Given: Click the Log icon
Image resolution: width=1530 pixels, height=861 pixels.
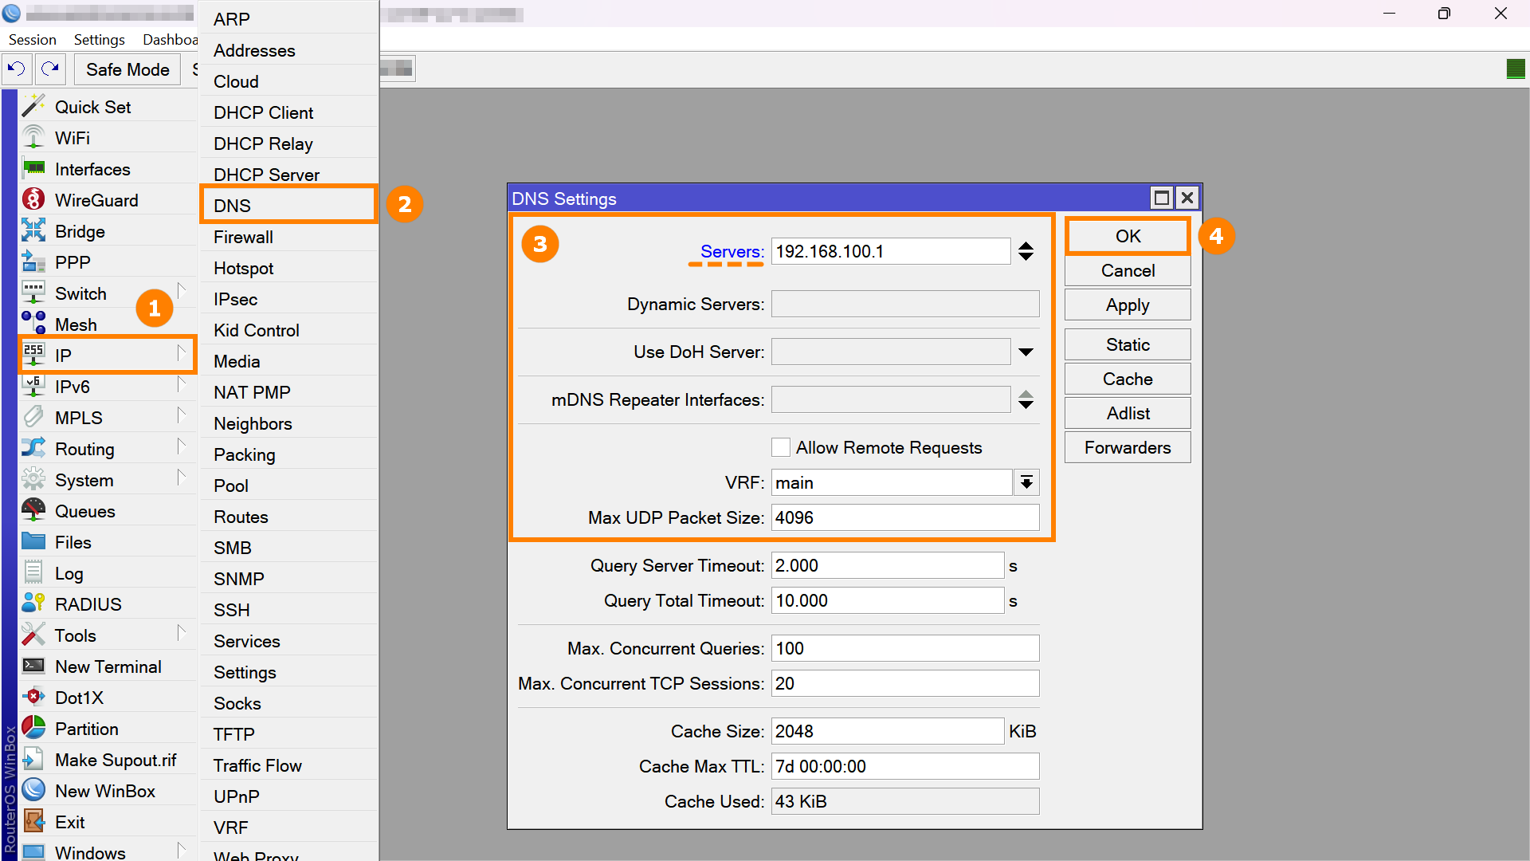Looking at the screenshot, I should (33, 573).
